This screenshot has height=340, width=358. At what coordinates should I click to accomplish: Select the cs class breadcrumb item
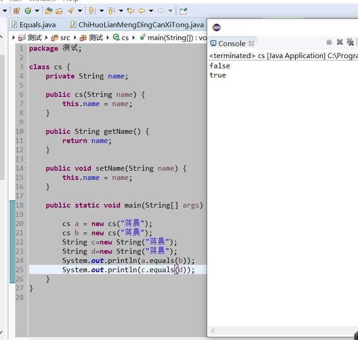121,37
